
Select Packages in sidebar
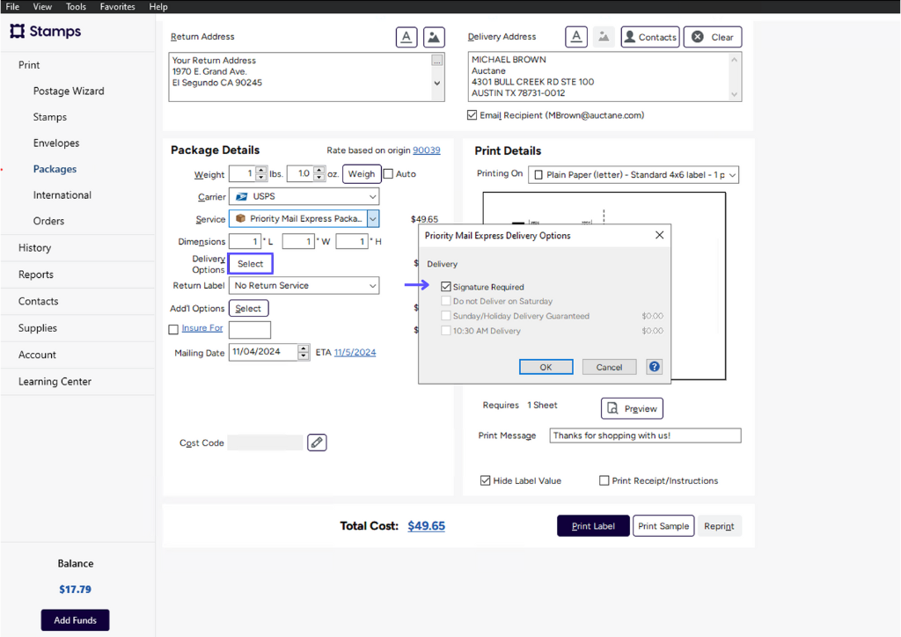coord(55,169)
